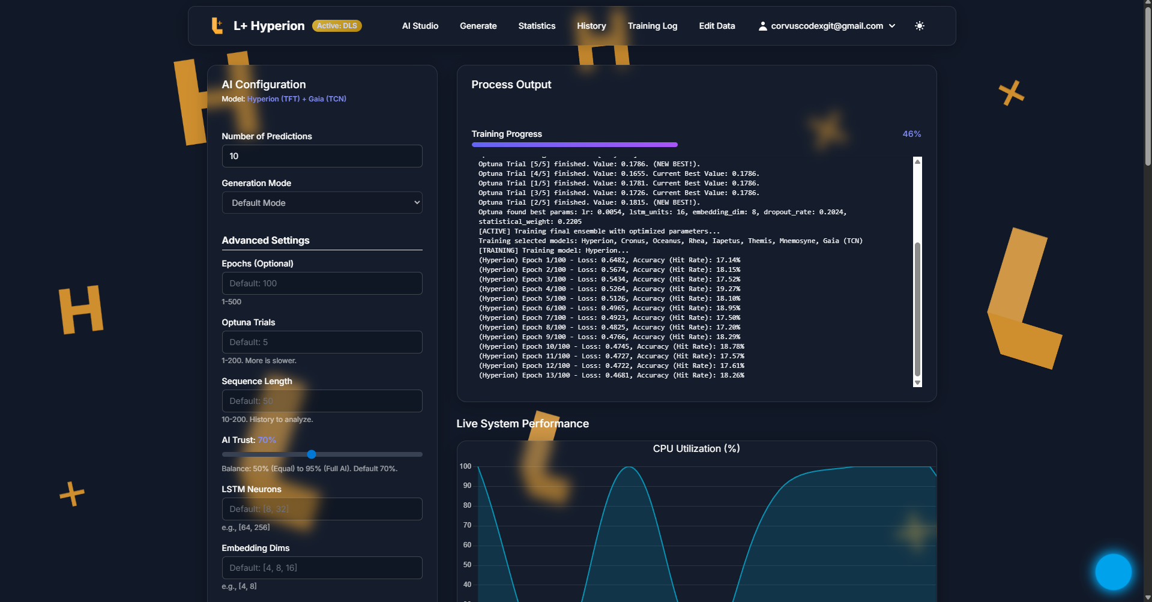Open the Generation Mode dropdown
The image size is (1152, 602).
322,203
